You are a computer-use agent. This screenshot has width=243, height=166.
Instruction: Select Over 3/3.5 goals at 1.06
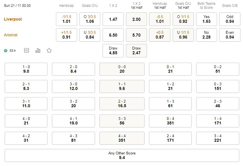(x=90, y=19)
